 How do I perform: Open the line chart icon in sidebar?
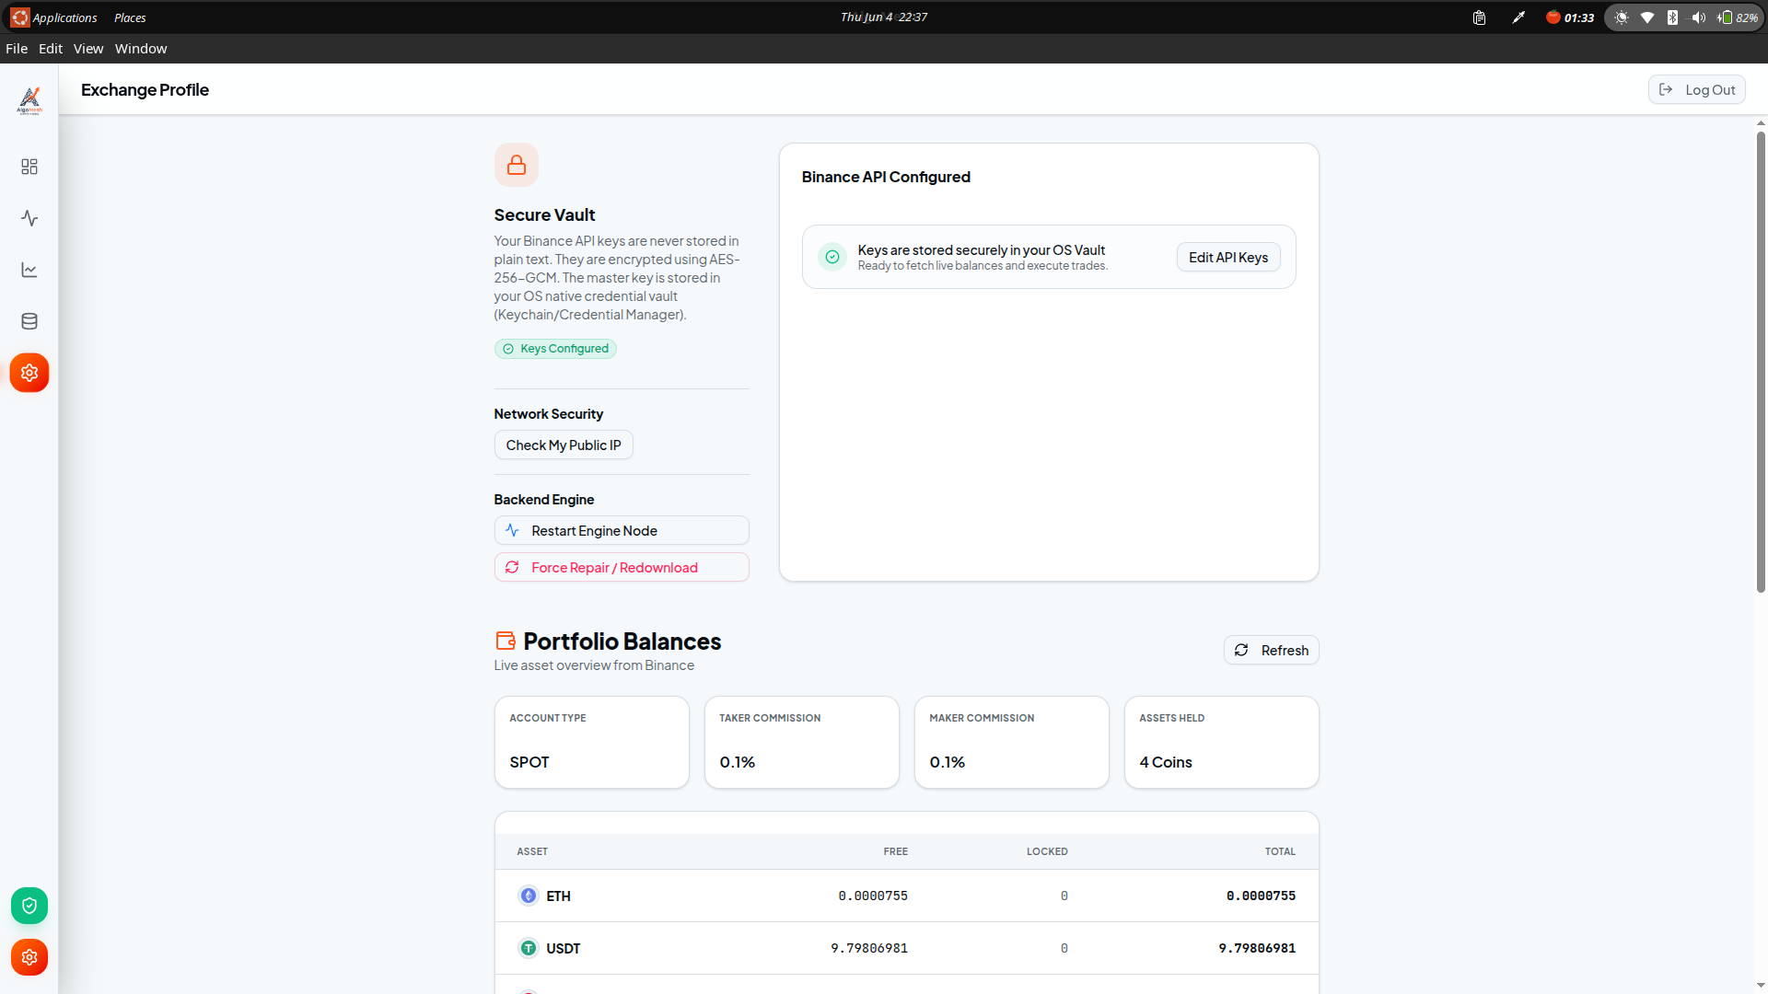pos(29,270)
